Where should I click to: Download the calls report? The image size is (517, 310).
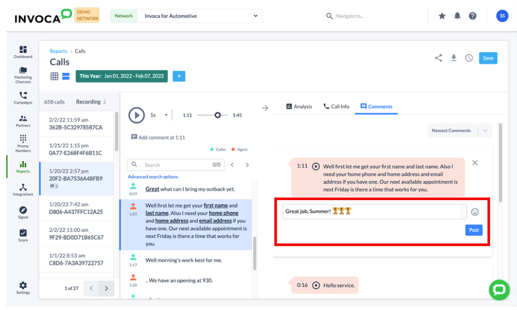[454, 58]
